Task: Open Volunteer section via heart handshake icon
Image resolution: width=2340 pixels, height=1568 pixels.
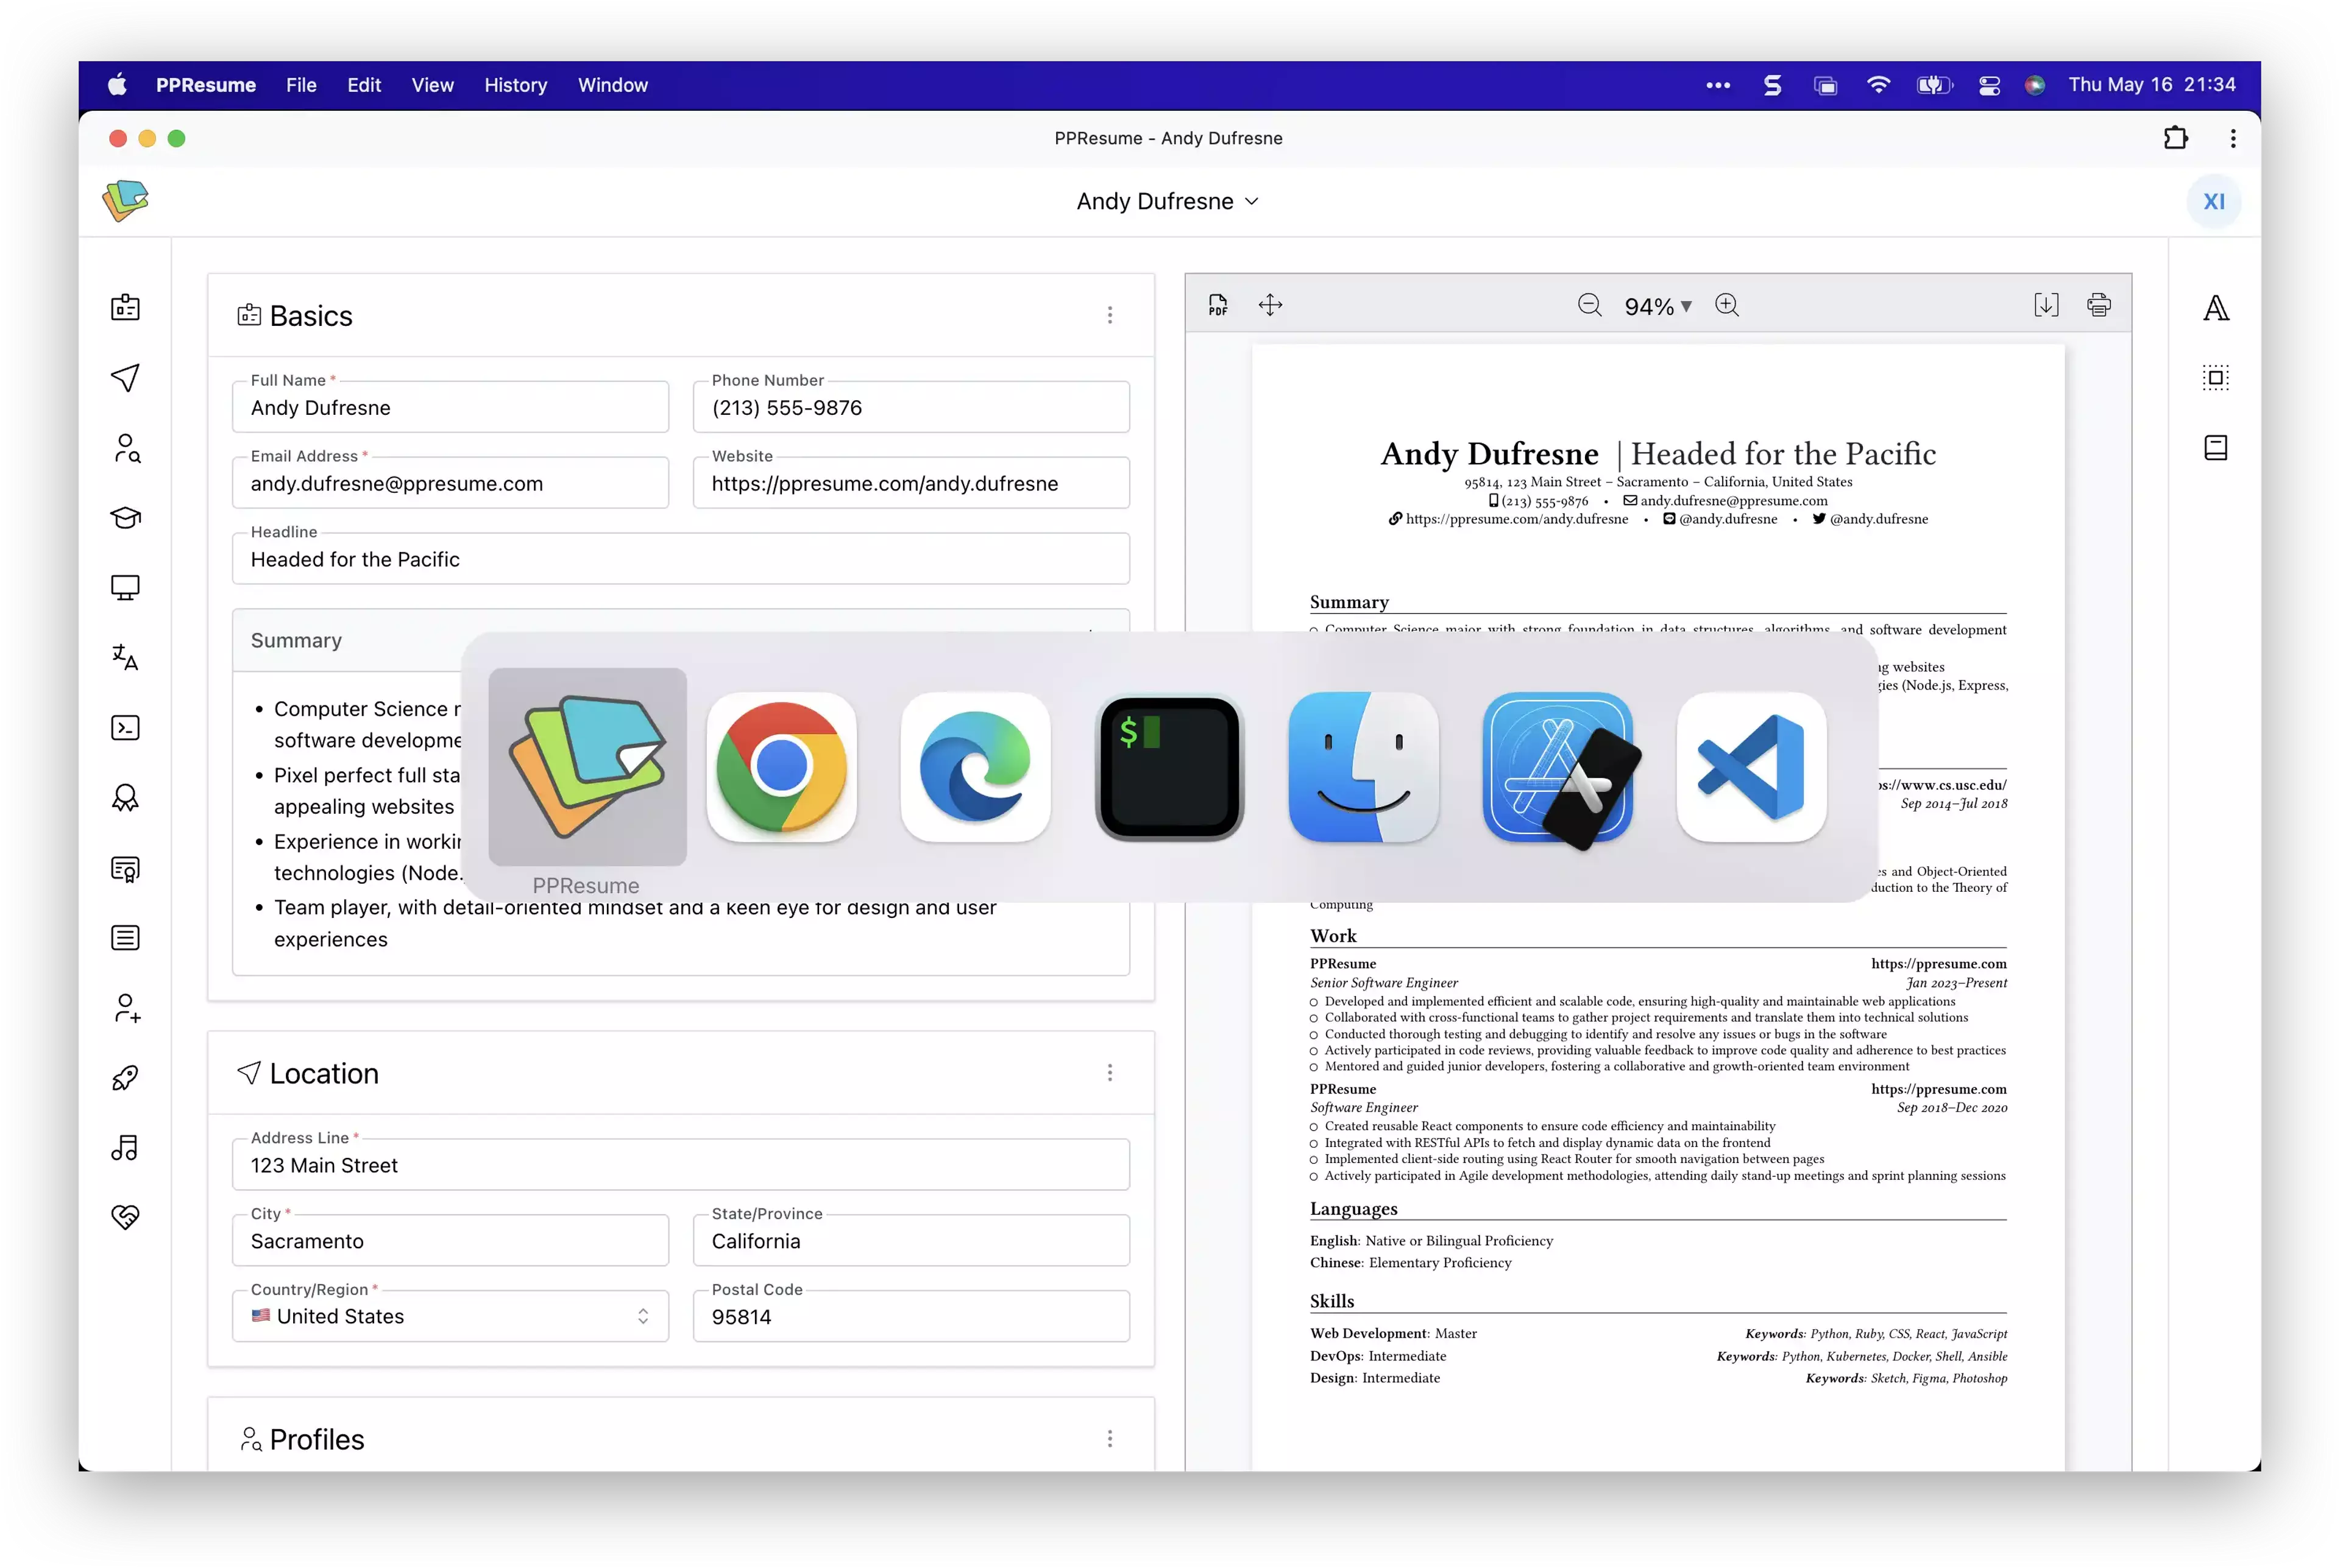Action: [125, 1217]
